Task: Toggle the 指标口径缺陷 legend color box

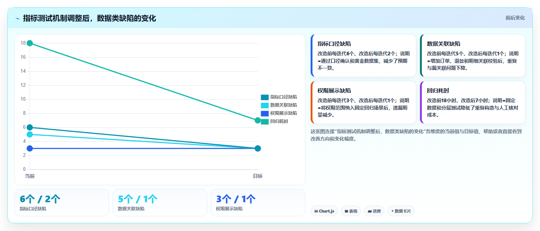Action: (264, 97)
